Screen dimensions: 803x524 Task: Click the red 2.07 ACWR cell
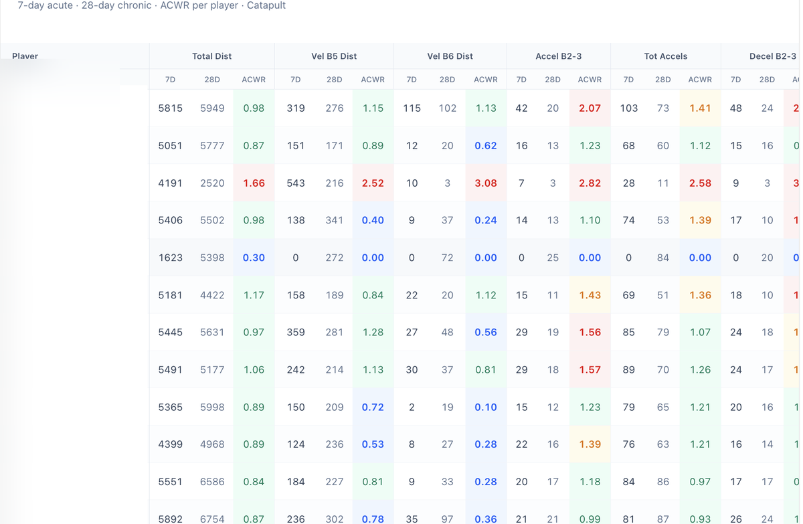590,108
